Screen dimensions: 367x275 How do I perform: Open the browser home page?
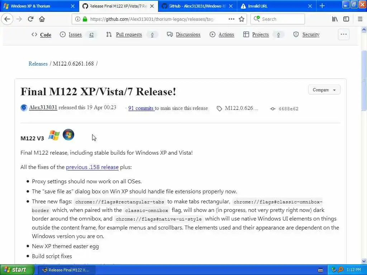[42, 19]
